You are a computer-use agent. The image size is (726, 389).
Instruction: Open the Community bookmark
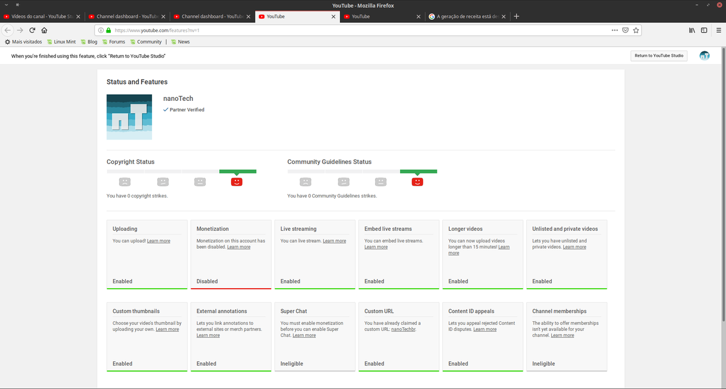coord(145,42)
